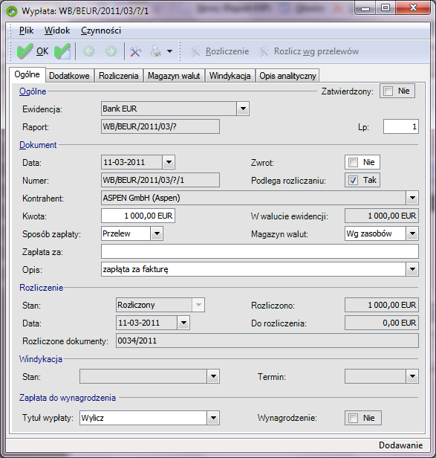
Task: Open the Kontrahent dropdown arrow
Action: 412,198
